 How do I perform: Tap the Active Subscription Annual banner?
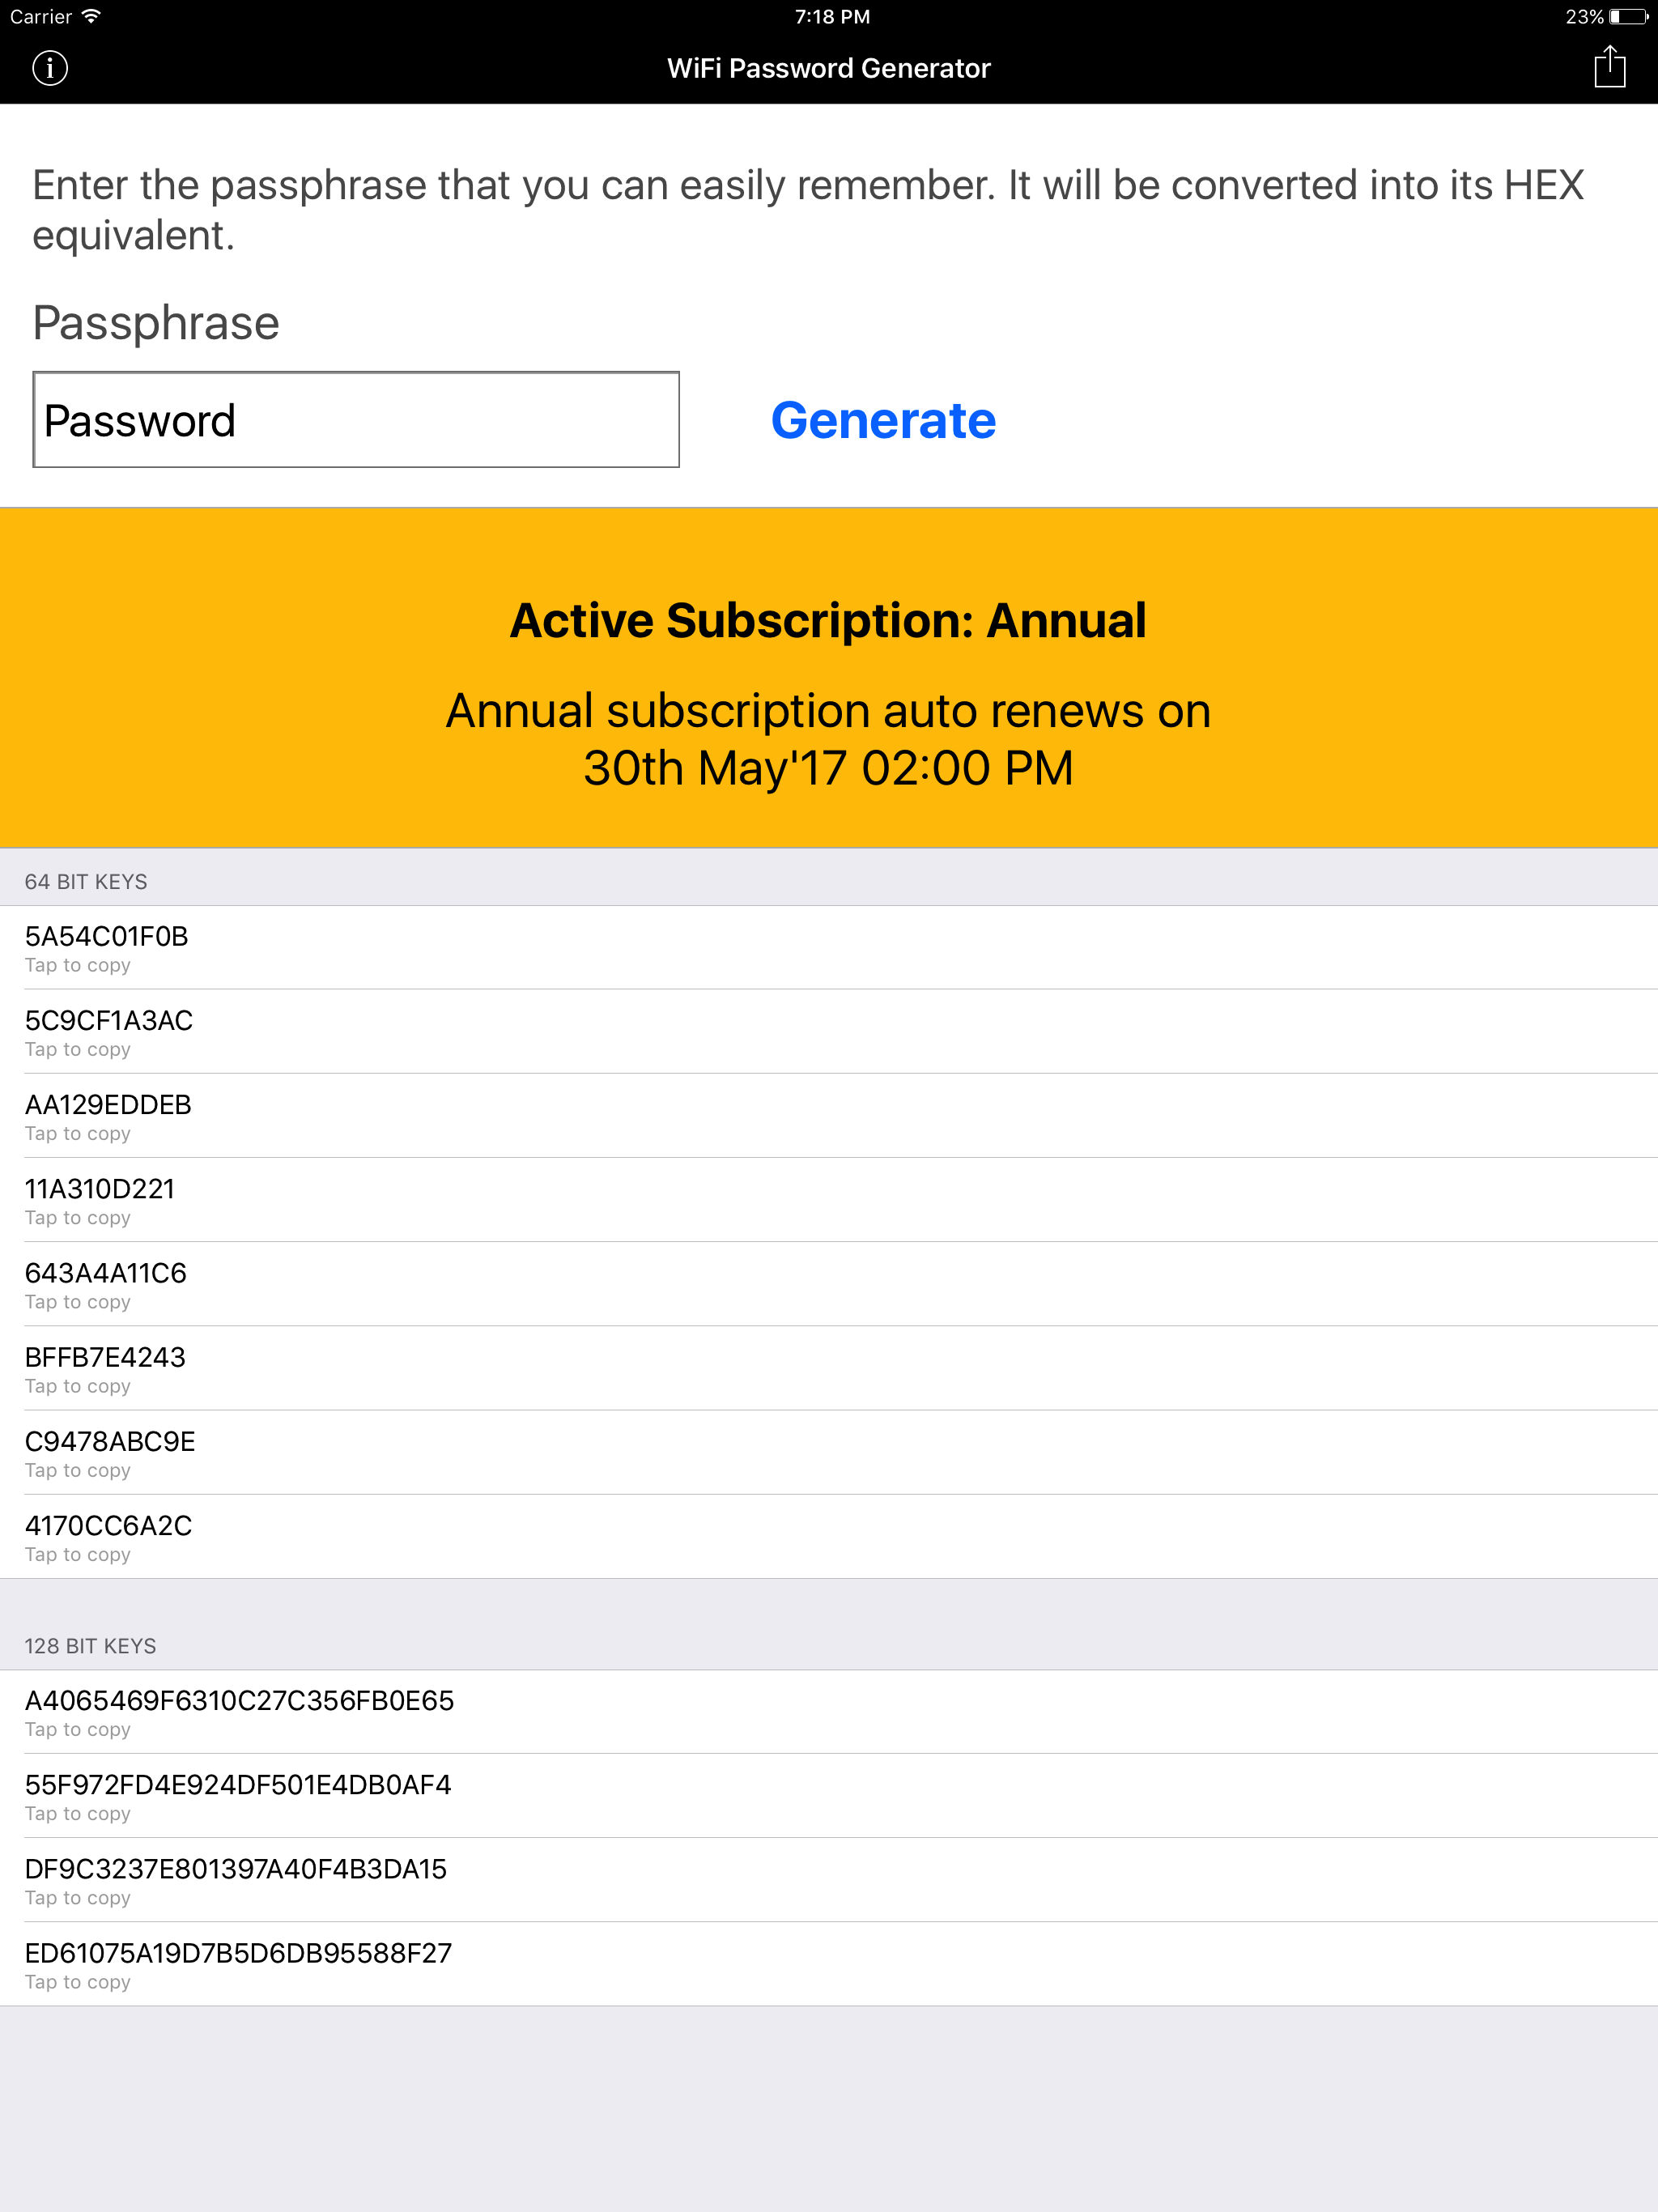(828, 621)
